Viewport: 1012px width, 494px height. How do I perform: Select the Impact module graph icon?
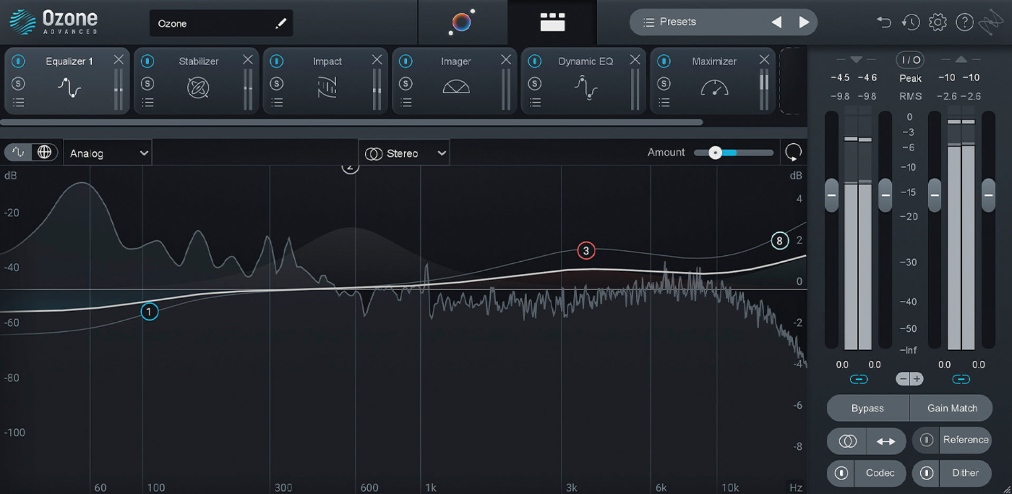[326, 87]
